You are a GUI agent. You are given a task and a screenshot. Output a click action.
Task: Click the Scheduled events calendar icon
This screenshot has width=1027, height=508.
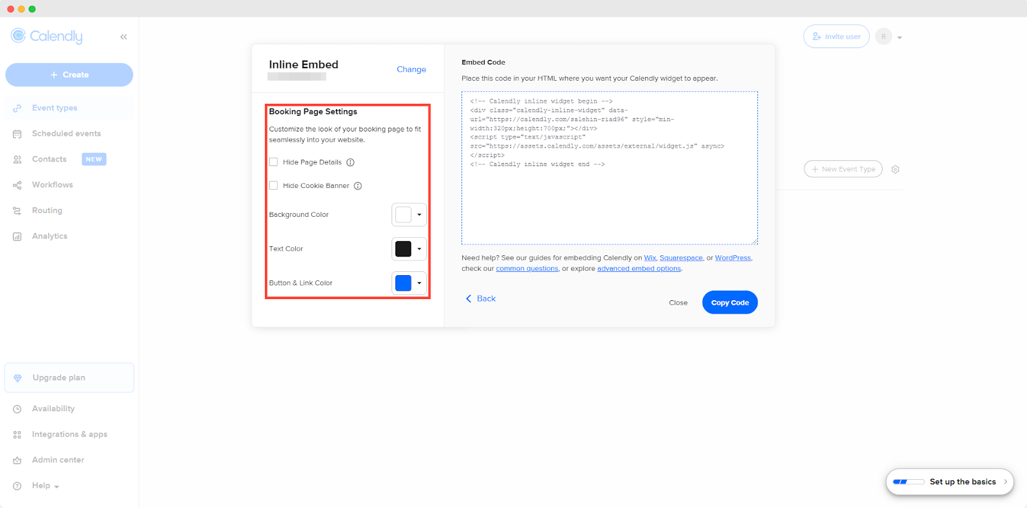(x=17, y=133)
